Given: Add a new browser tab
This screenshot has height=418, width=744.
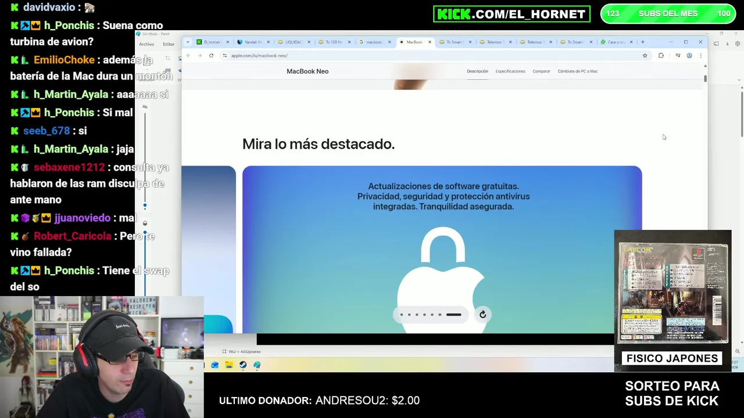Looking at the screenshot, I should point(642,42).
